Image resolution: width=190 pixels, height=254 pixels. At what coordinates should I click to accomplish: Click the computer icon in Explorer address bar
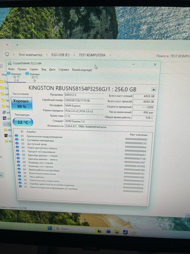click(x=7, y=54)
